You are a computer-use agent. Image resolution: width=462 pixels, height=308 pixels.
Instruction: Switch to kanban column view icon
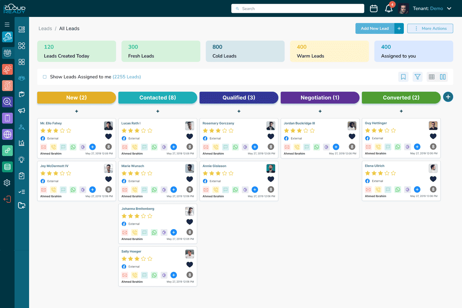tap(443, 77)
